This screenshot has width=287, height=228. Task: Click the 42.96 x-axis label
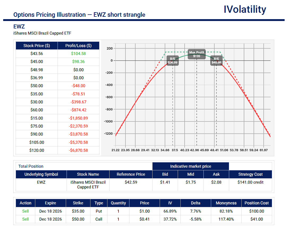[194, 150]
